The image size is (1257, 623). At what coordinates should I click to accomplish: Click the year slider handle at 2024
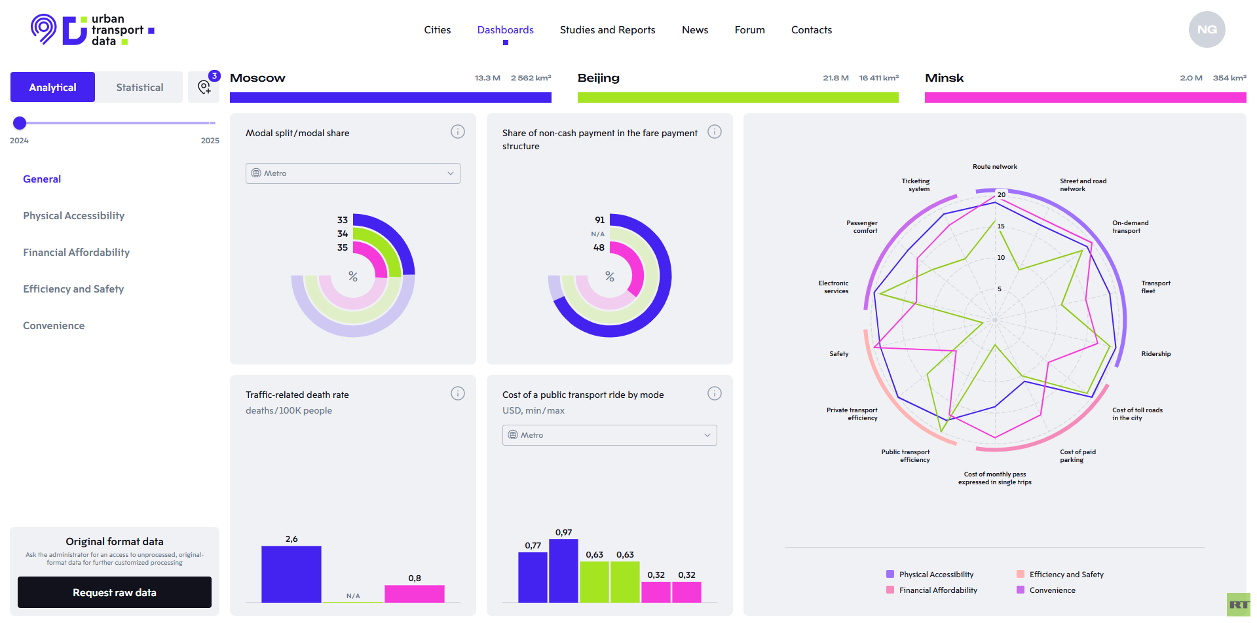click(20, 123)
